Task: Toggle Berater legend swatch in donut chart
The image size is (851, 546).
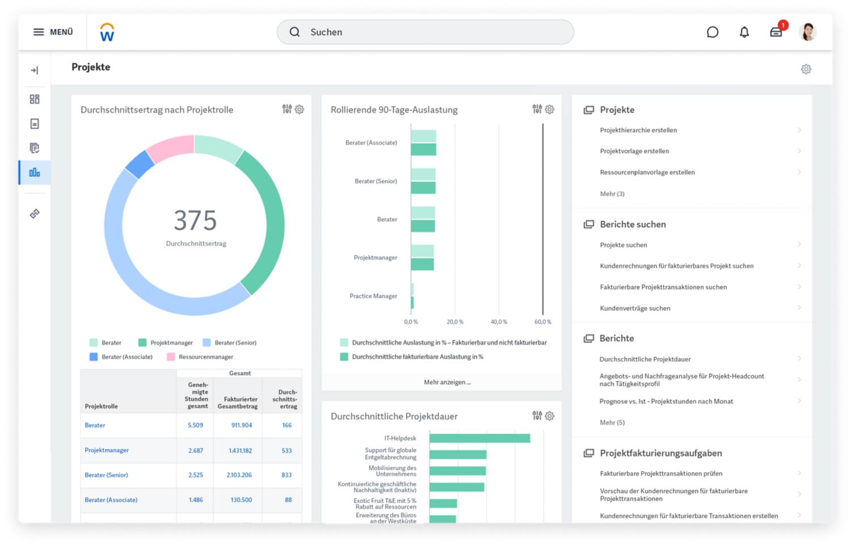Action: [x=94, y=342]
